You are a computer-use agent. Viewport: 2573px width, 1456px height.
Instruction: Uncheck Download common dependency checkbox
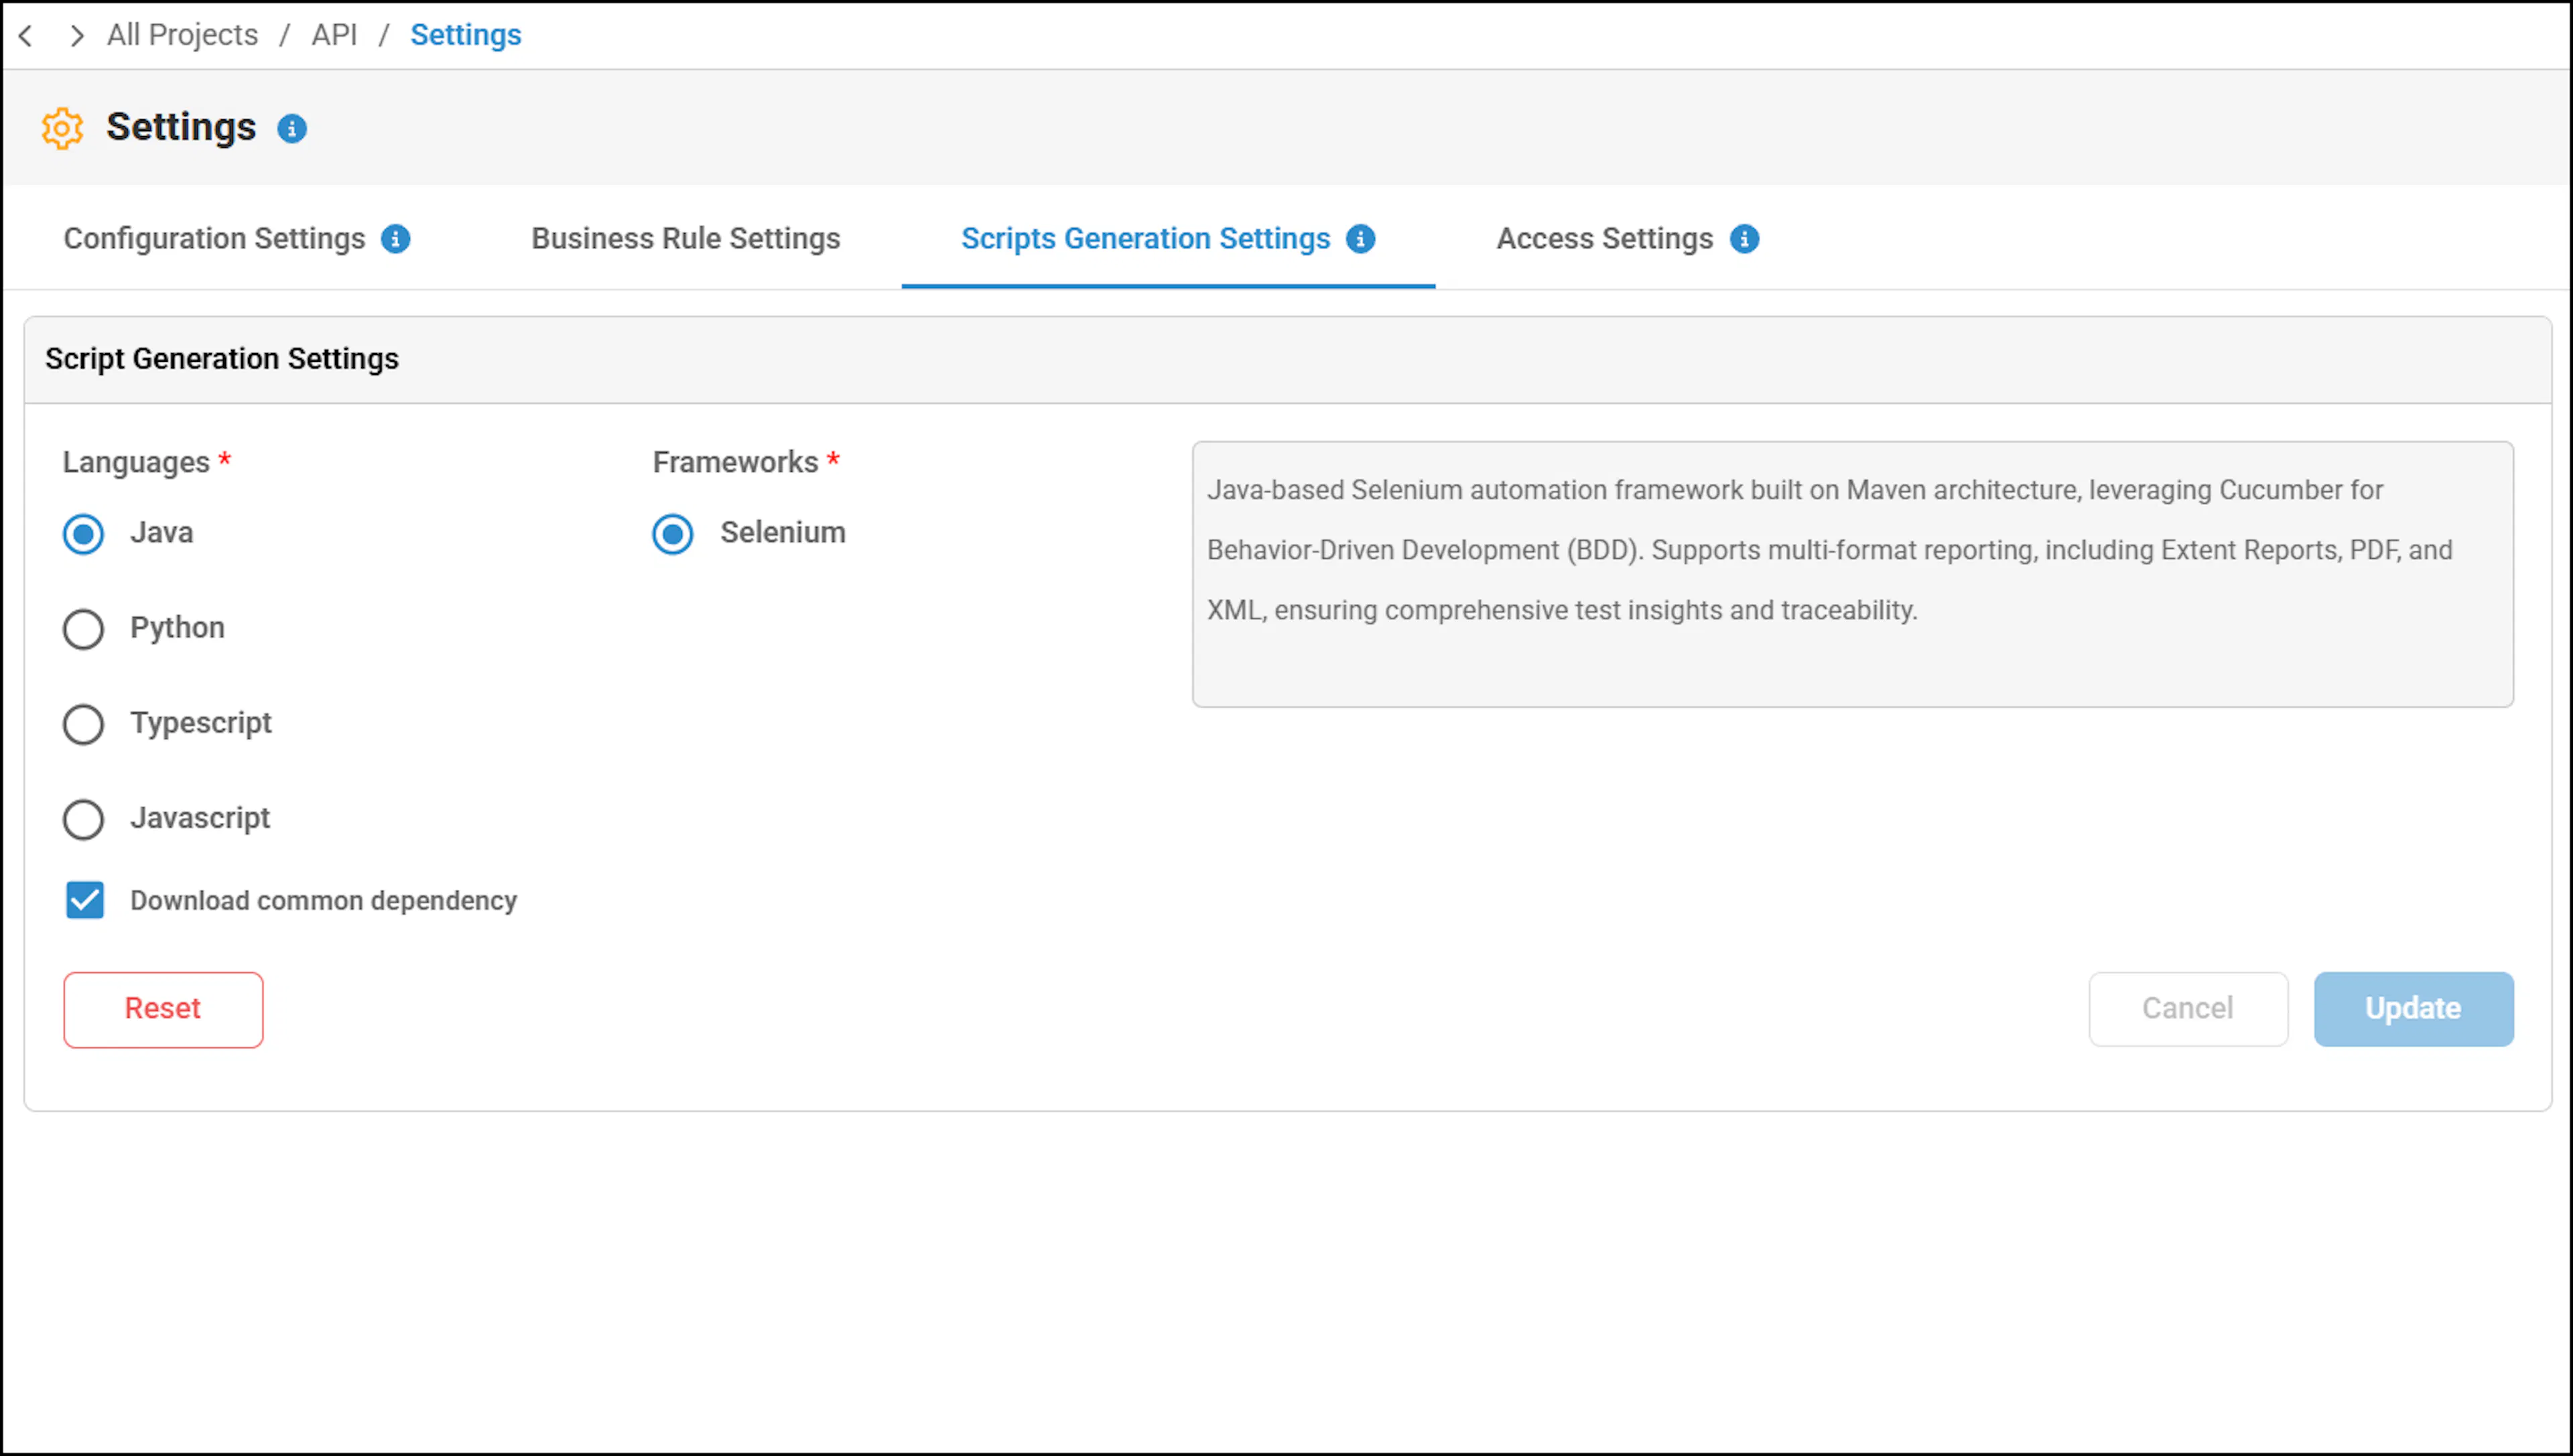[x=85, y=900]
